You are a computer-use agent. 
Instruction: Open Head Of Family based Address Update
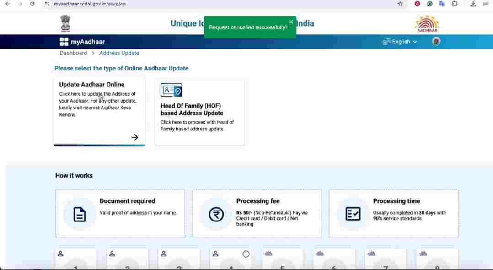point(199,112)
